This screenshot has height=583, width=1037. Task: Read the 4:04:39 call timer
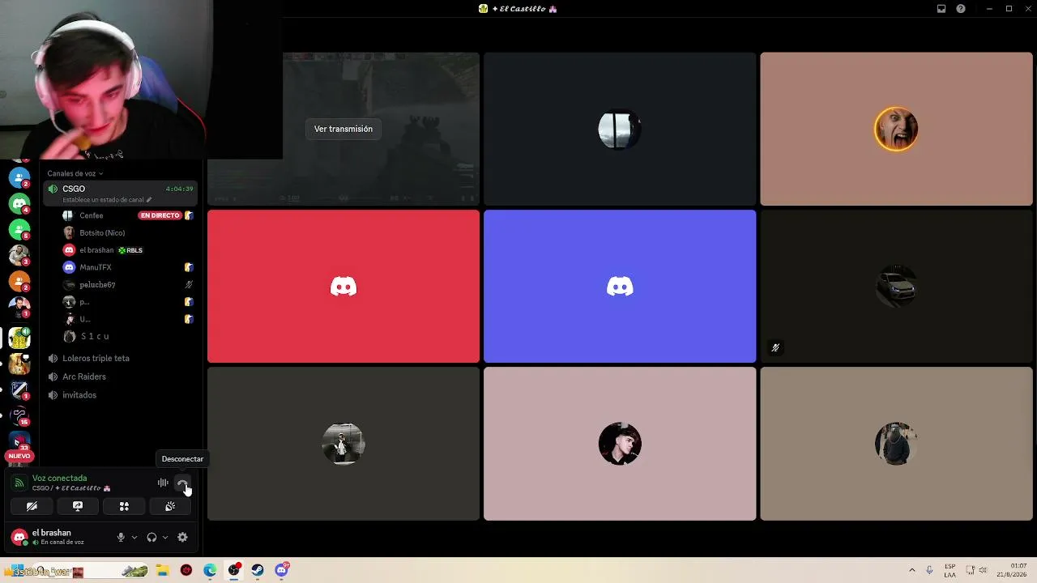tap(179, 189)
